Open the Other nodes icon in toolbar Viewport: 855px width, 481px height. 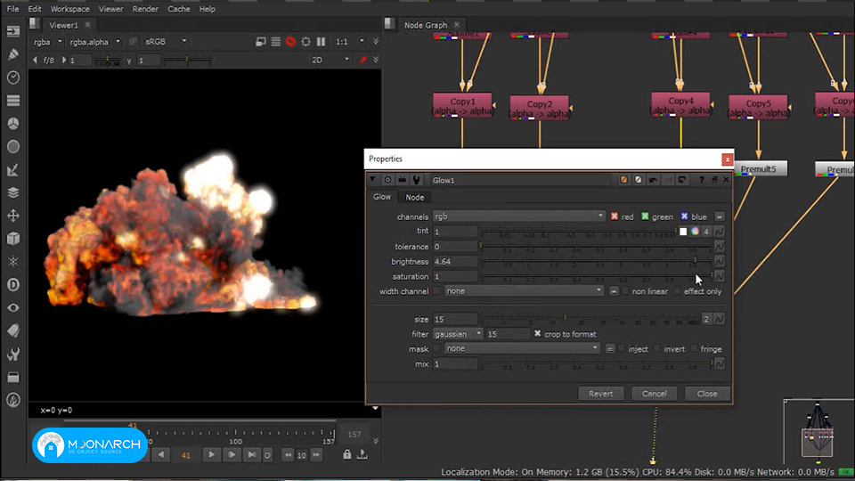13,377
